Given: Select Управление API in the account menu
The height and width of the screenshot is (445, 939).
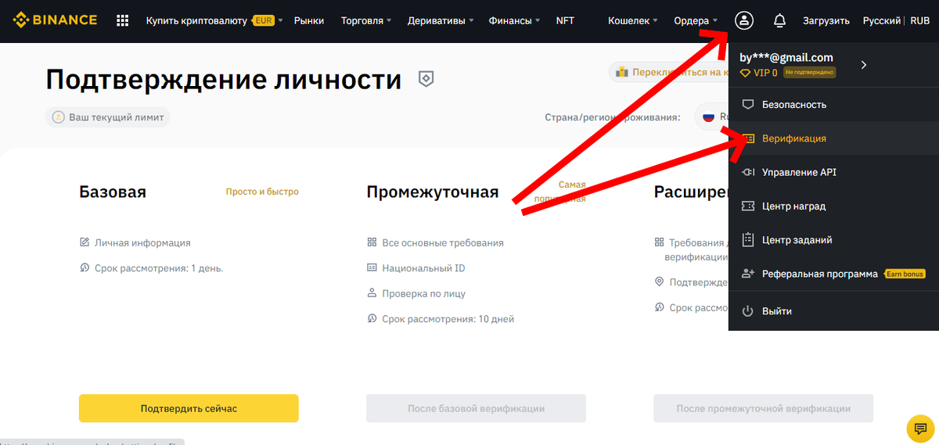Looking at the screenshot, I should pyautogui.click(x=833, y=172).
